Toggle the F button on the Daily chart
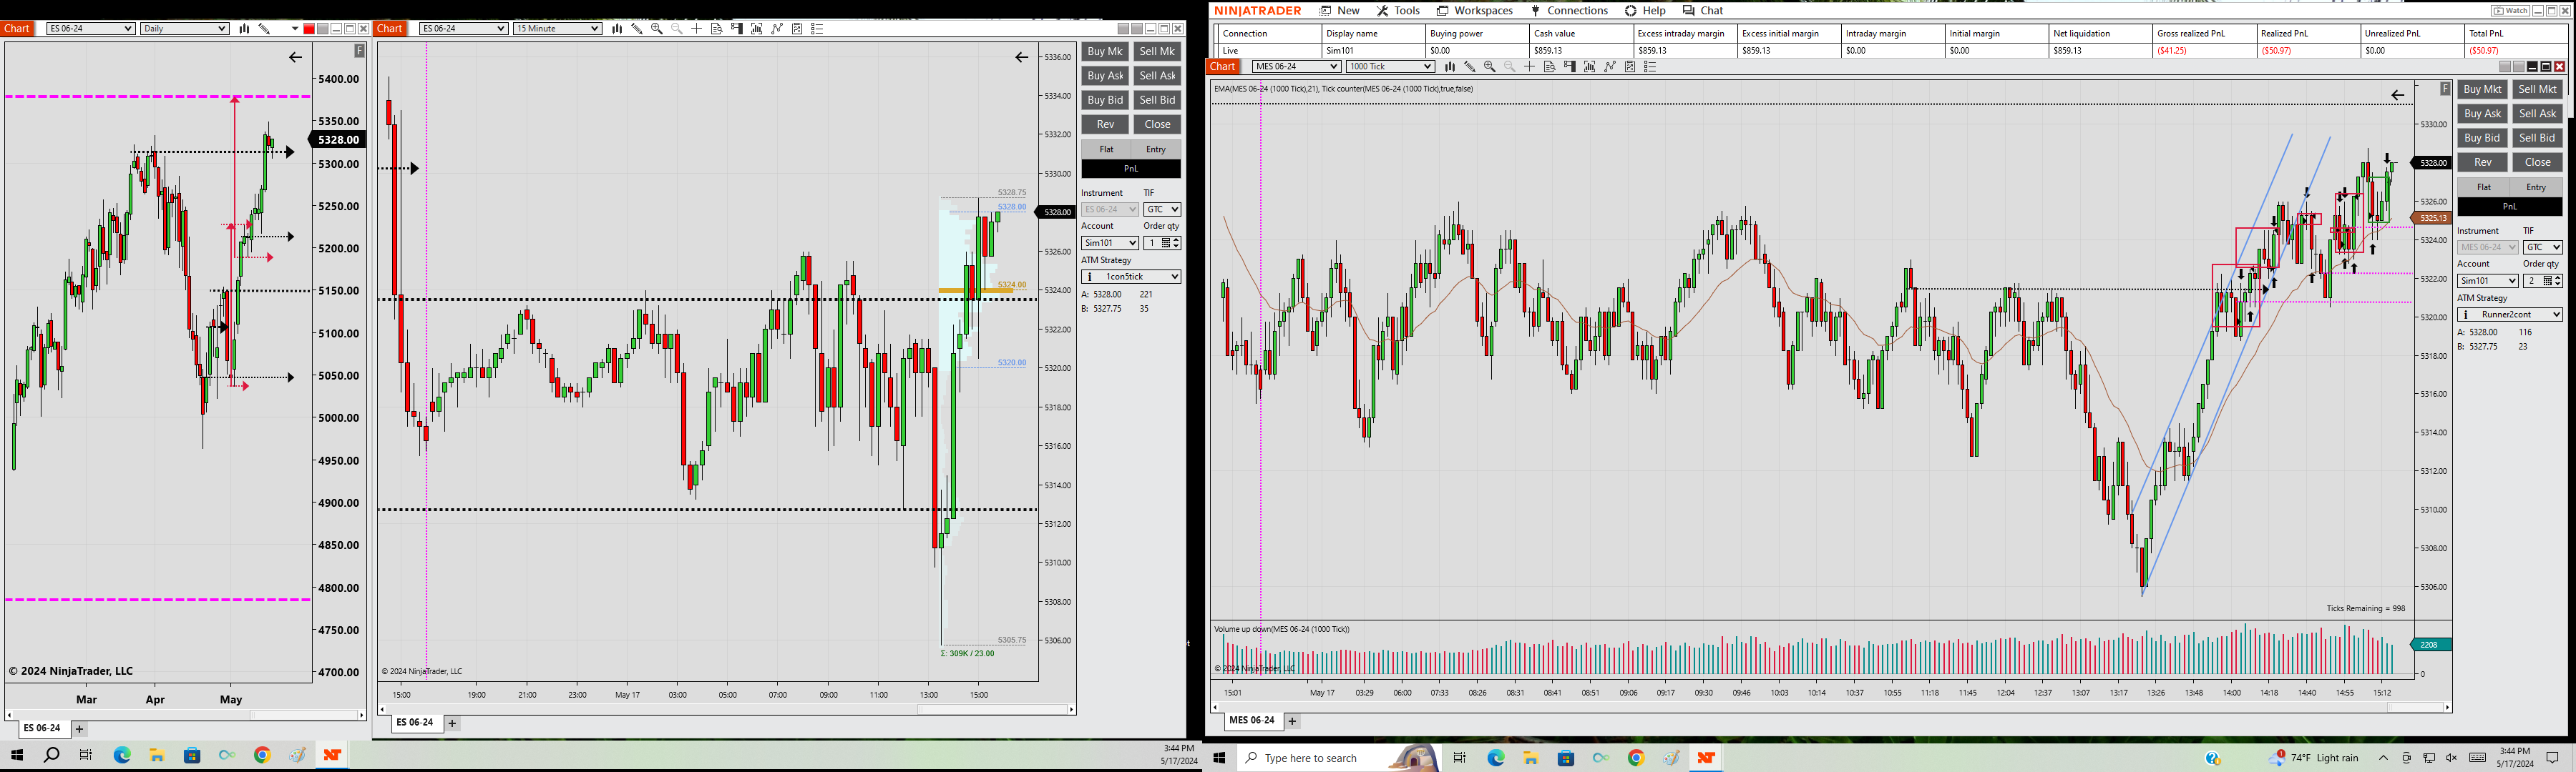The image size is (2576, 772). pyautogui.click(x=360, y=51)
